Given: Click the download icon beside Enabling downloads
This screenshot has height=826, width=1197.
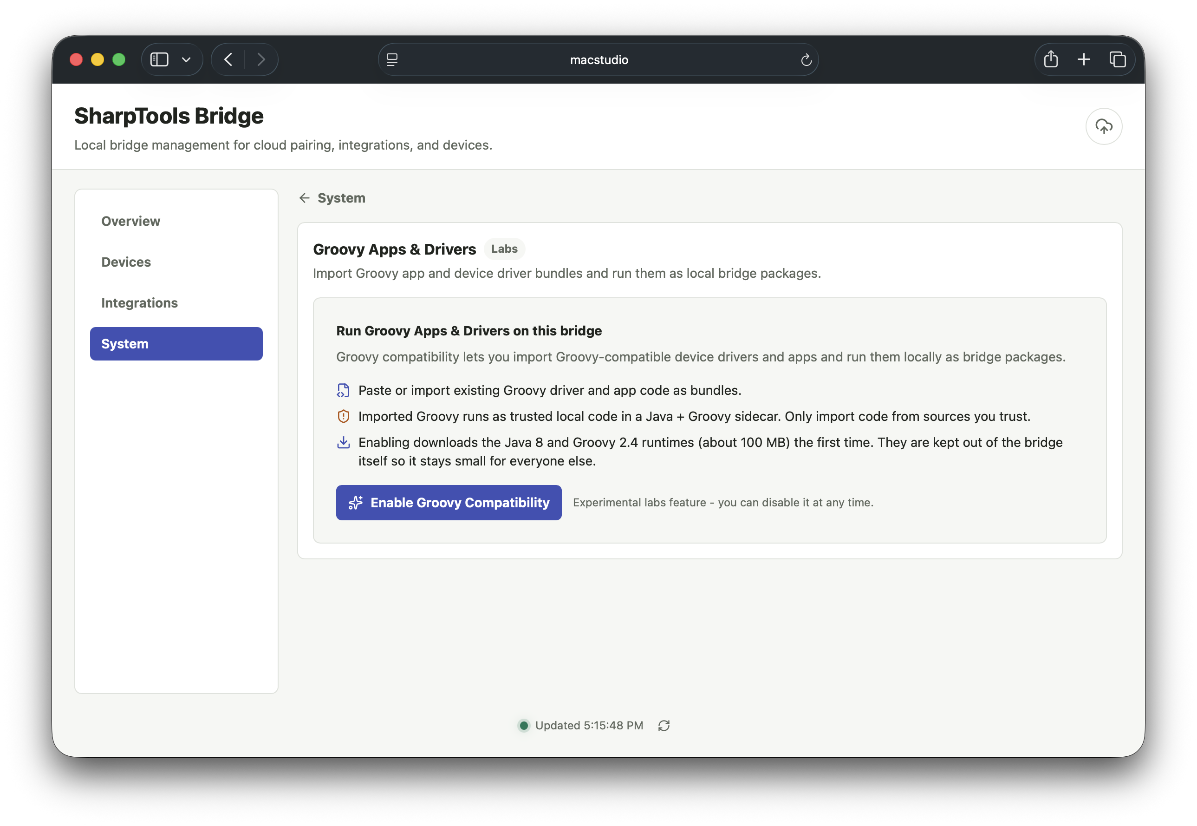Looking at the screenshot, I should pos(343,442).
